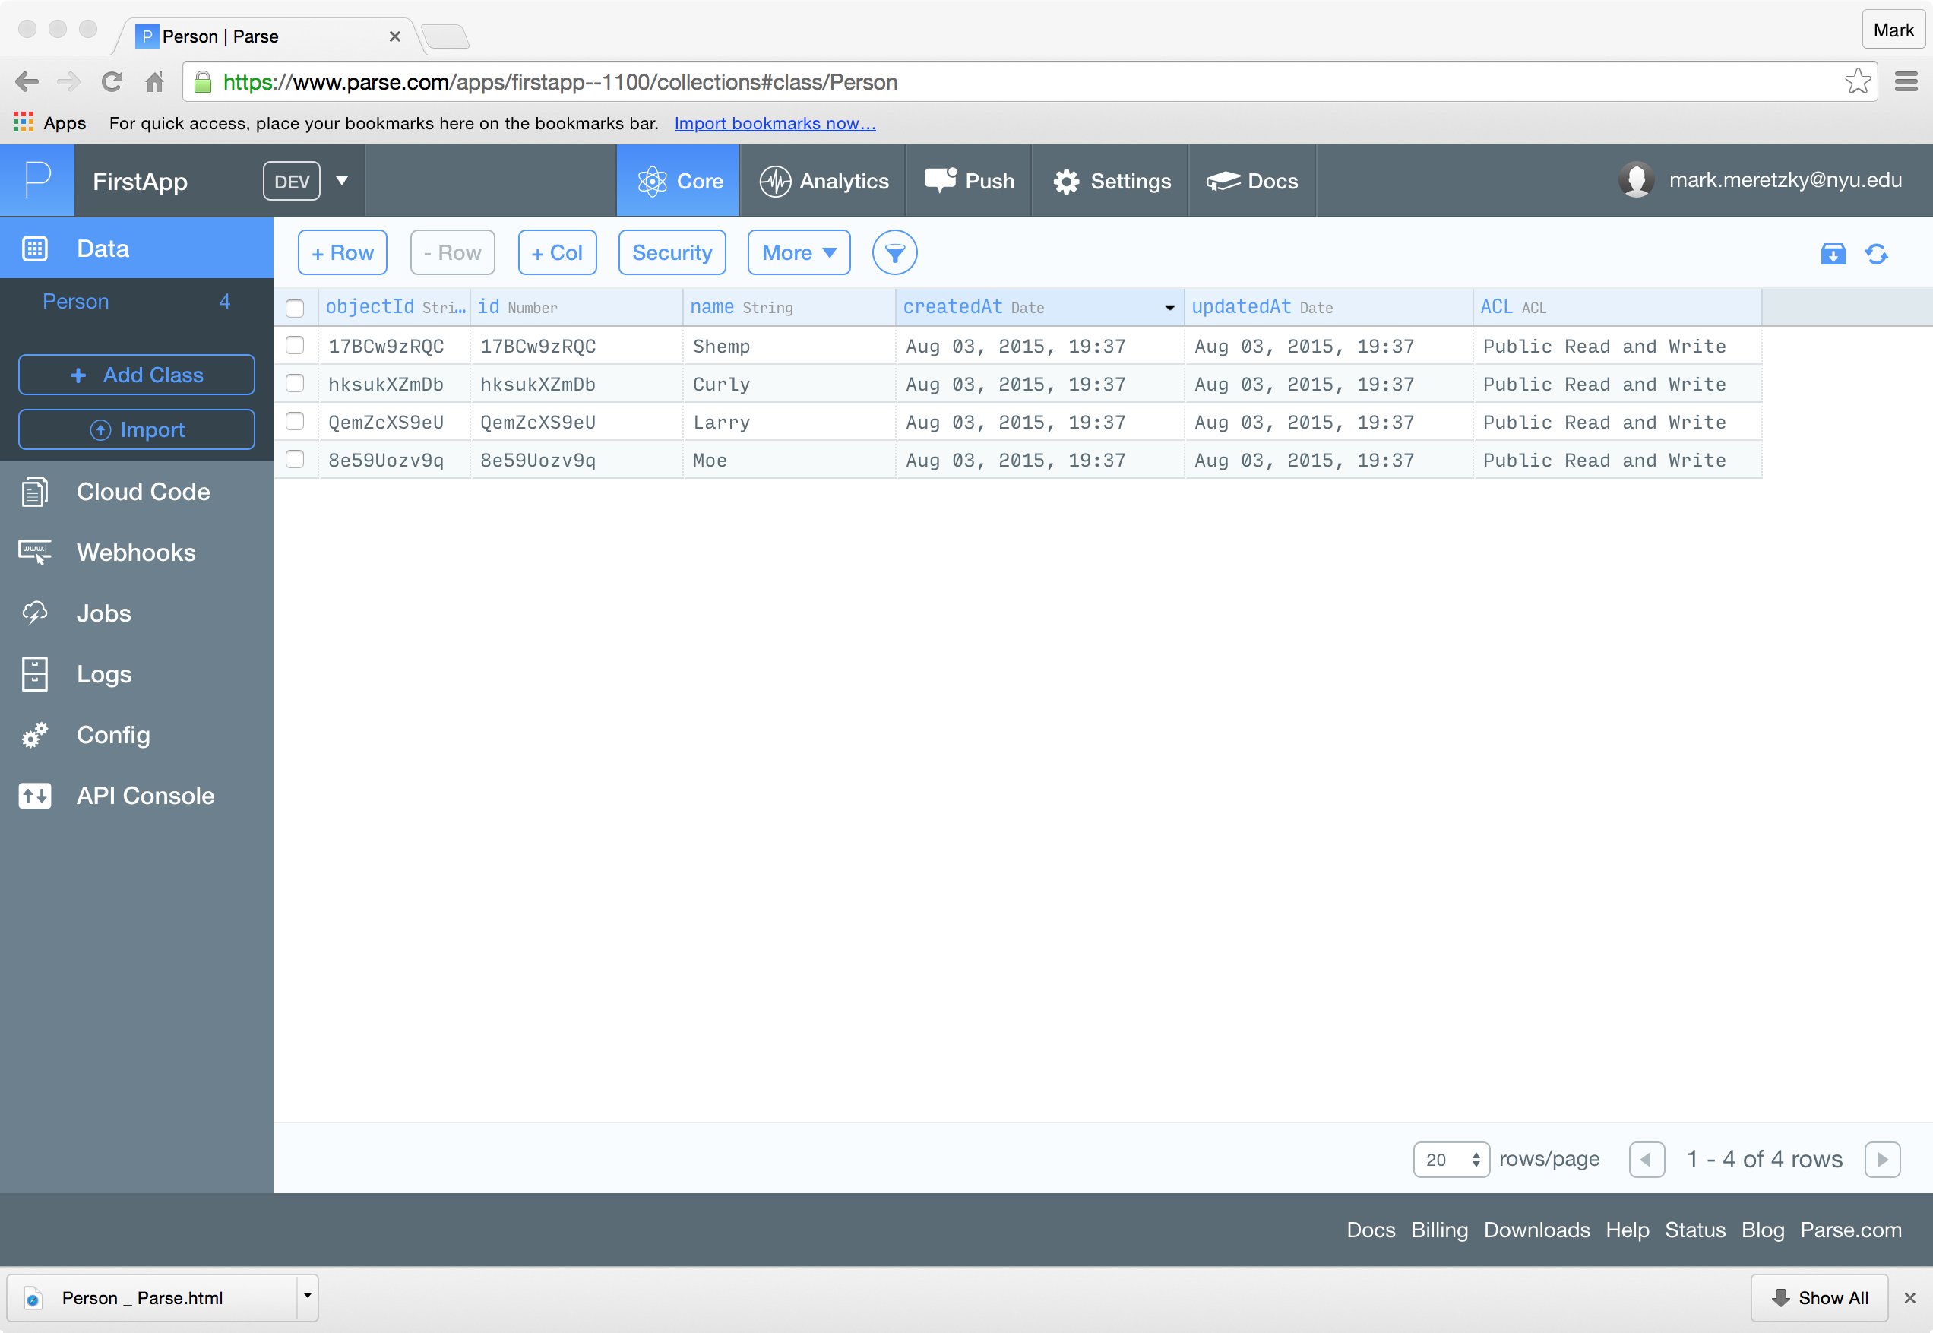Click the Shemp name cell
The width and height of the screenshot is (1933, 1333).
point(788,346)
